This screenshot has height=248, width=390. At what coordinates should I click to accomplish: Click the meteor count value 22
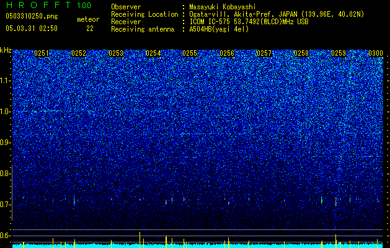[90, 29]
